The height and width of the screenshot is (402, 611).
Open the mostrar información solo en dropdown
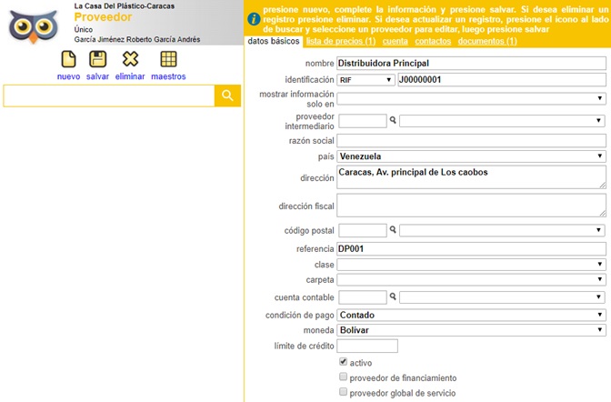[471, 98]
